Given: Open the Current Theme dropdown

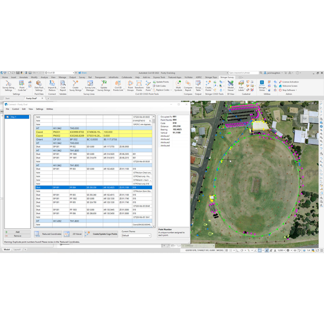Looking at the screenshot, I should point(136,235).
